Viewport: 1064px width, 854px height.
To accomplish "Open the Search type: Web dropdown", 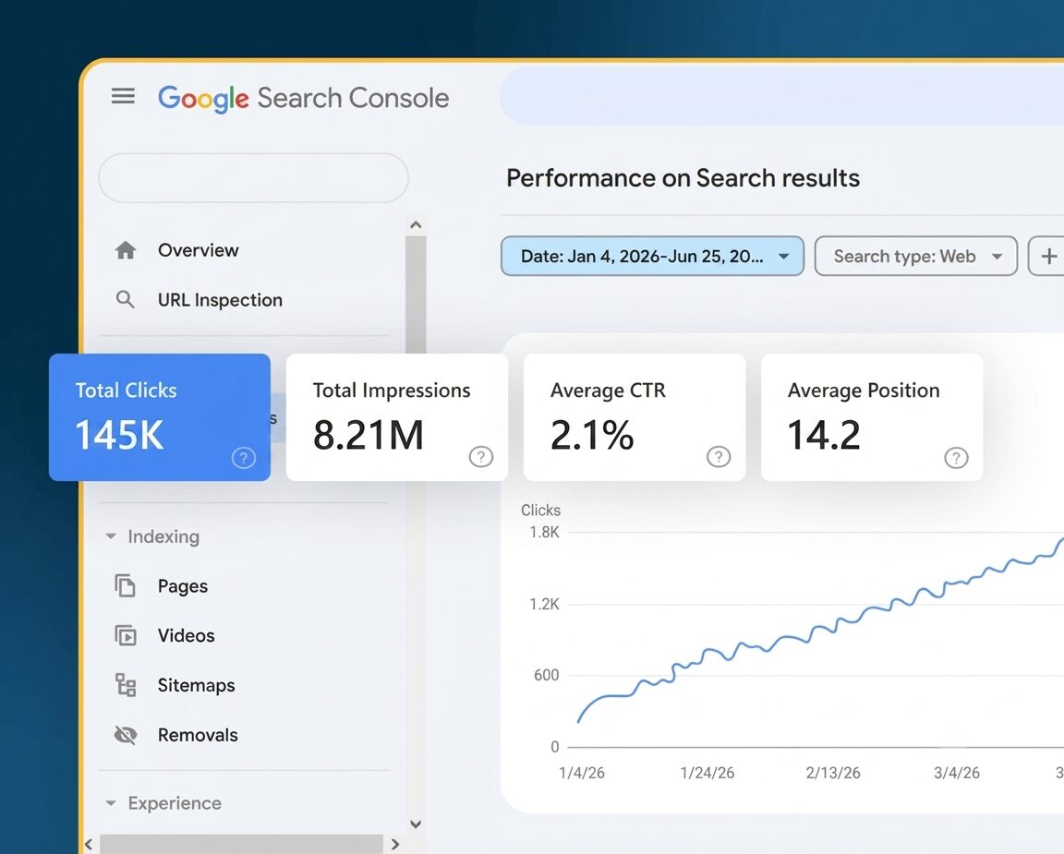I will [916, 256].
